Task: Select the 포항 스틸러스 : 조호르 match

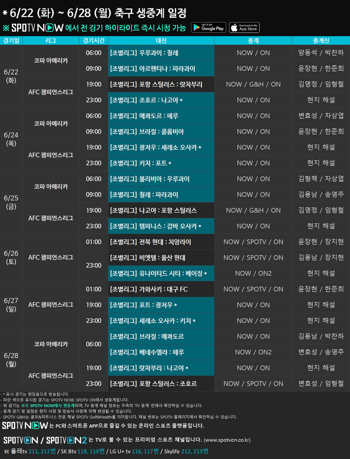Action: pos(161,384)
